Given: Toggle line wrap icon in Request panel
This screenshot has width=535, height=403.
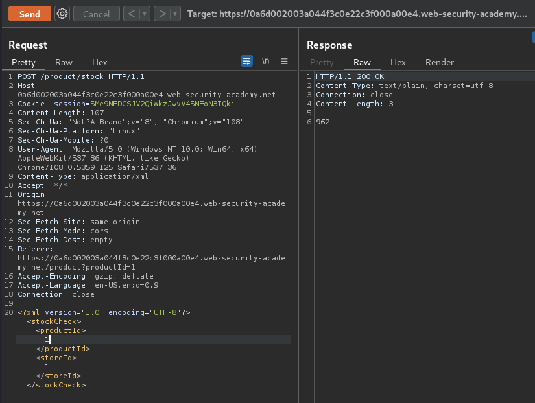Looking at the screenshot, I should point(246,61).
